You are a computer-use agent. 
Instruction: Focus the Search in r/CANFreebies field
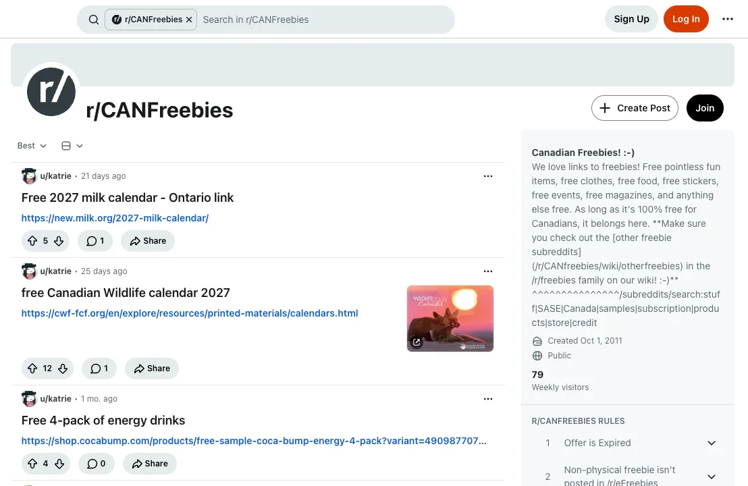click(x=325, y=20)
